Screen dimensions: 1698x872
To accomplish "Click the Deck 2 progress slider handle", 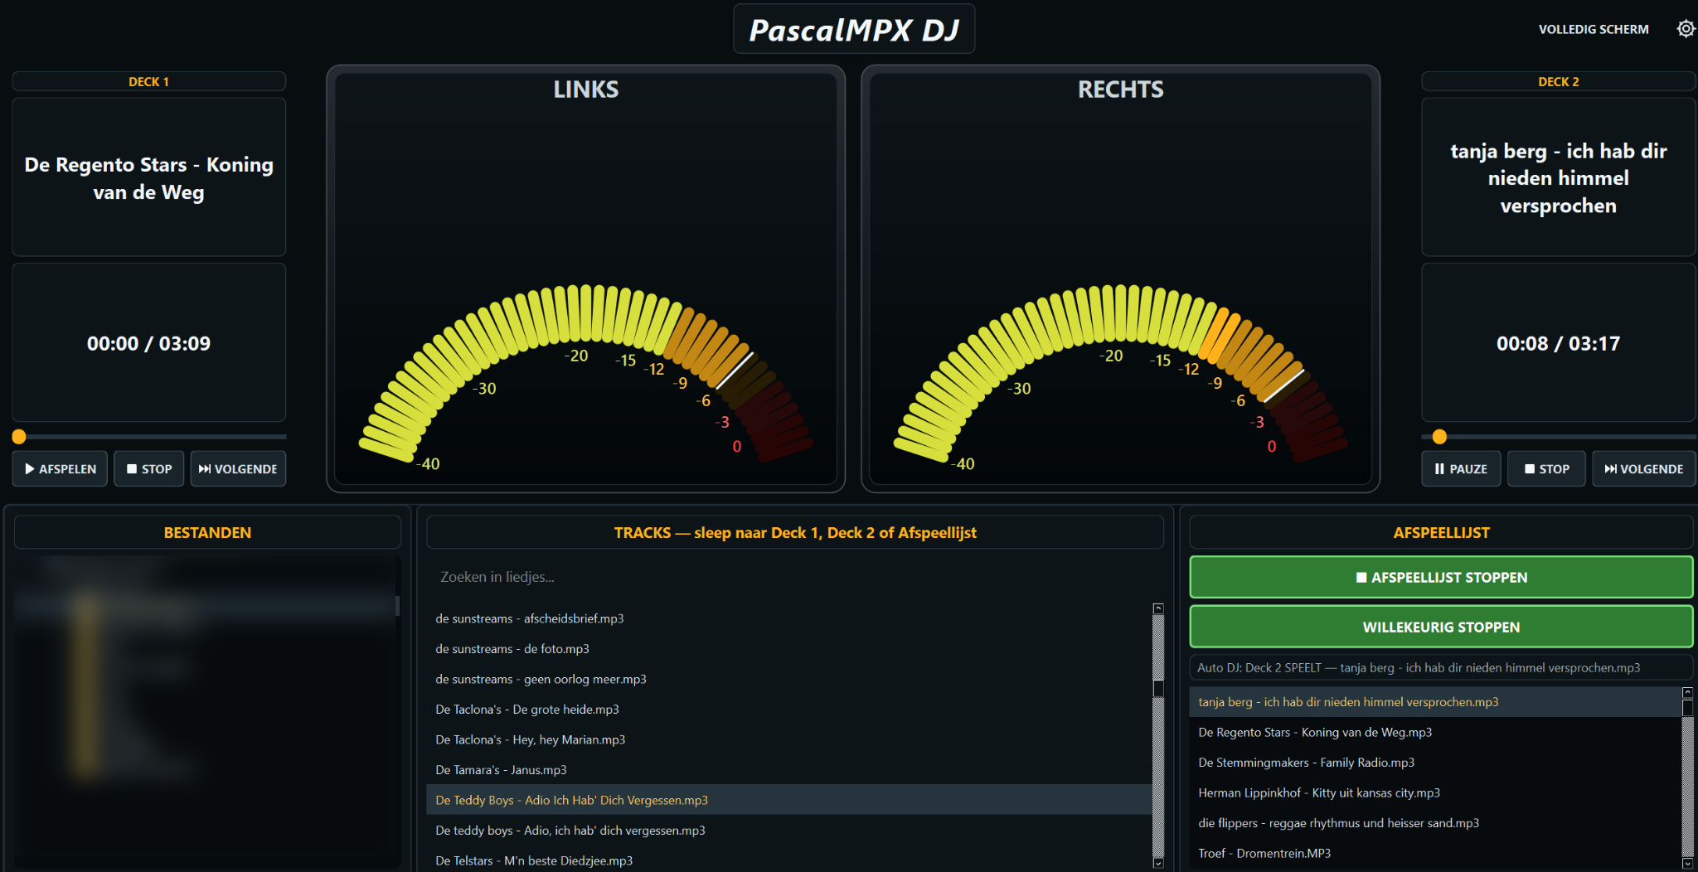I will 1439,437.
